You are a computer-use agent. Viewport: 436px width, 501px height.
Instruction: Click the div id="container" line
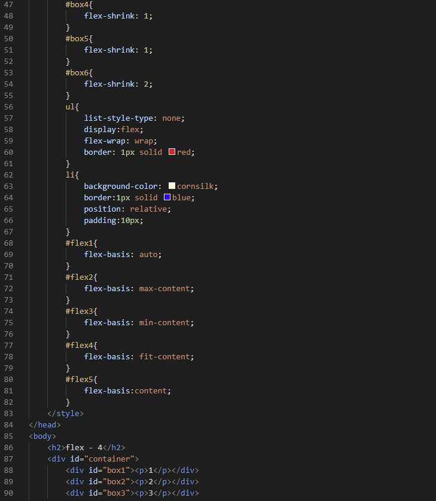pos(93,459)
